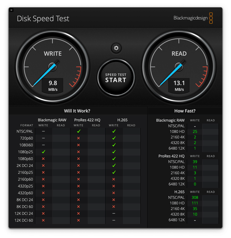Viewport: 231px width, 238px height.
Task: Open the settings gear icon
Action: pyautogui.click(x=116, y=48)
